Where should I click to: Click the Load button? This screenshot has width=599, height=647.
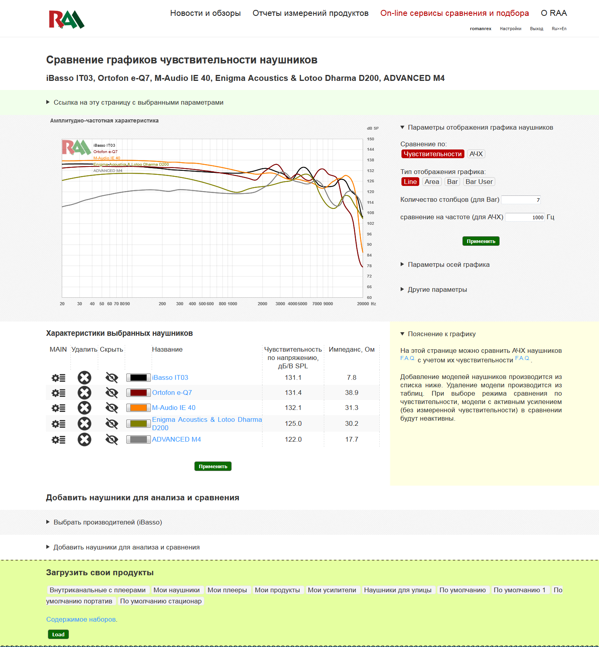coord(58,634)
